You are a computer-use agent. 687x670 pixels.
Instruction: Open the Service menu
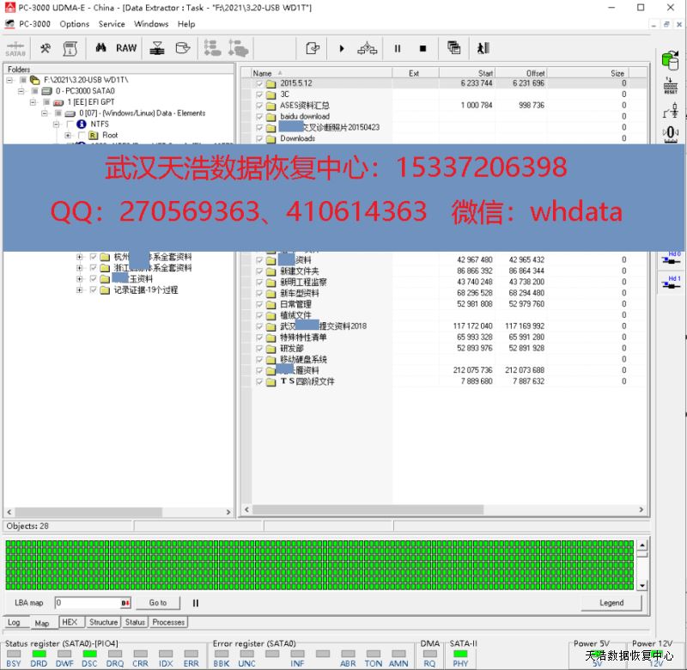pyautogui.click(x=111, y=24)
